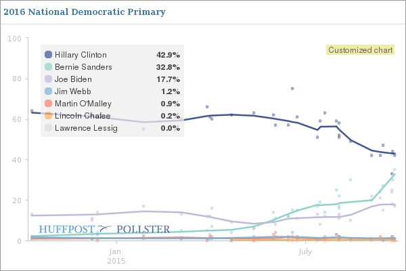Viewport: 406px width, 271px height.
Task: Click Martin O'Malley's red legend dot
Action: [48, 104]
